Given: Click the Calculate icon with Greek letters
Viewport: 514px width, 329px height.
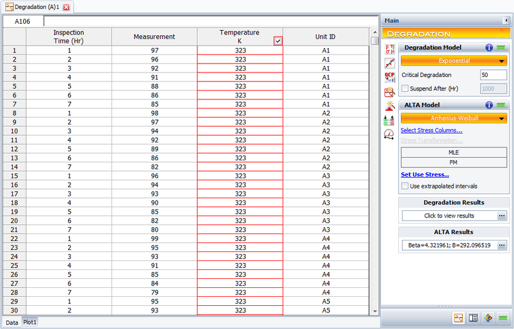Looking at the screenshot, I should [389, 49].
